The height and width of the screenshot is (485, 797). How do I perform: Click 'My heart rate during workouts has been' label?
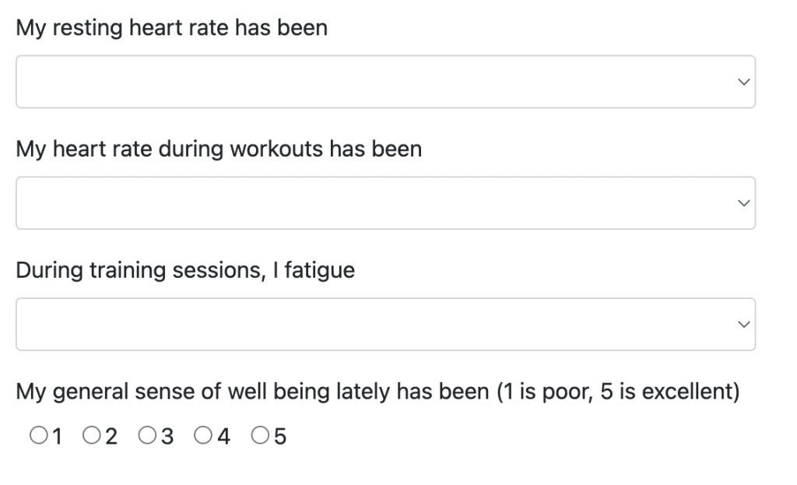point(219,149)
